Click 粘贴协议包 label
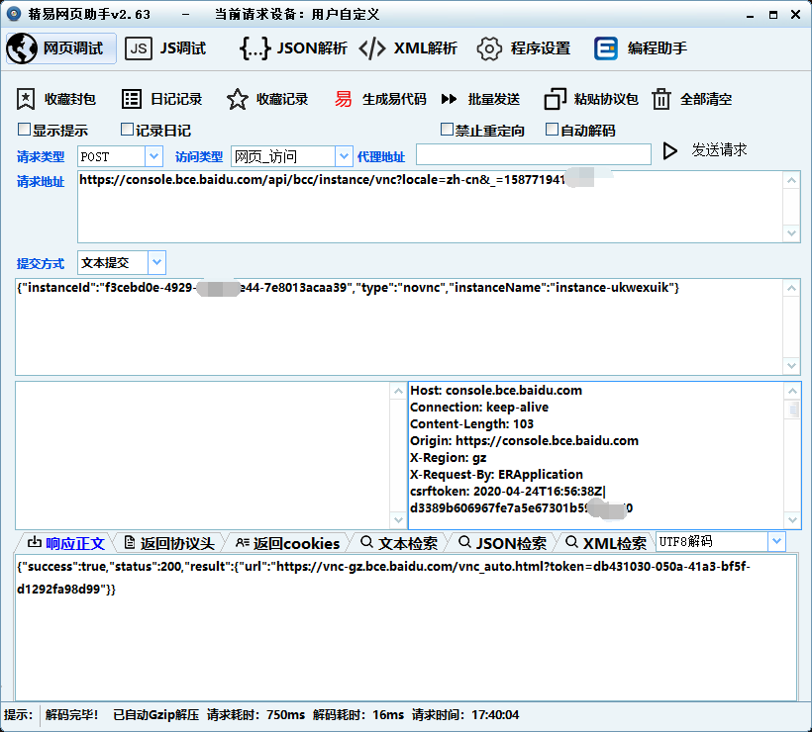 606,99
